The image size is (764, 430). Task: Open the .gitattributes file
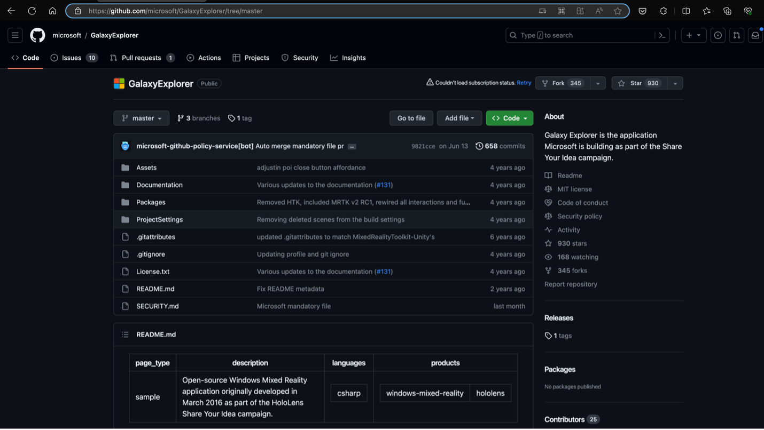coord(155,237)
